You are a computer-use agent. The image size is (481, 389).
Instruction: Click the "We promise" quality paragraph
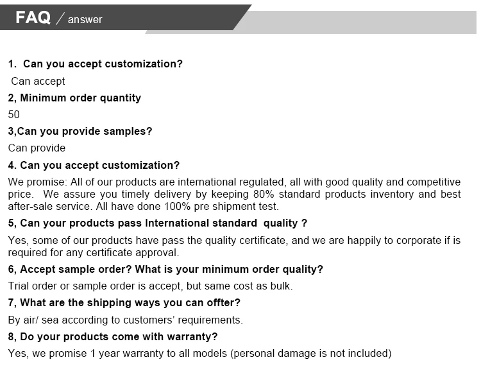coord(234,194)
